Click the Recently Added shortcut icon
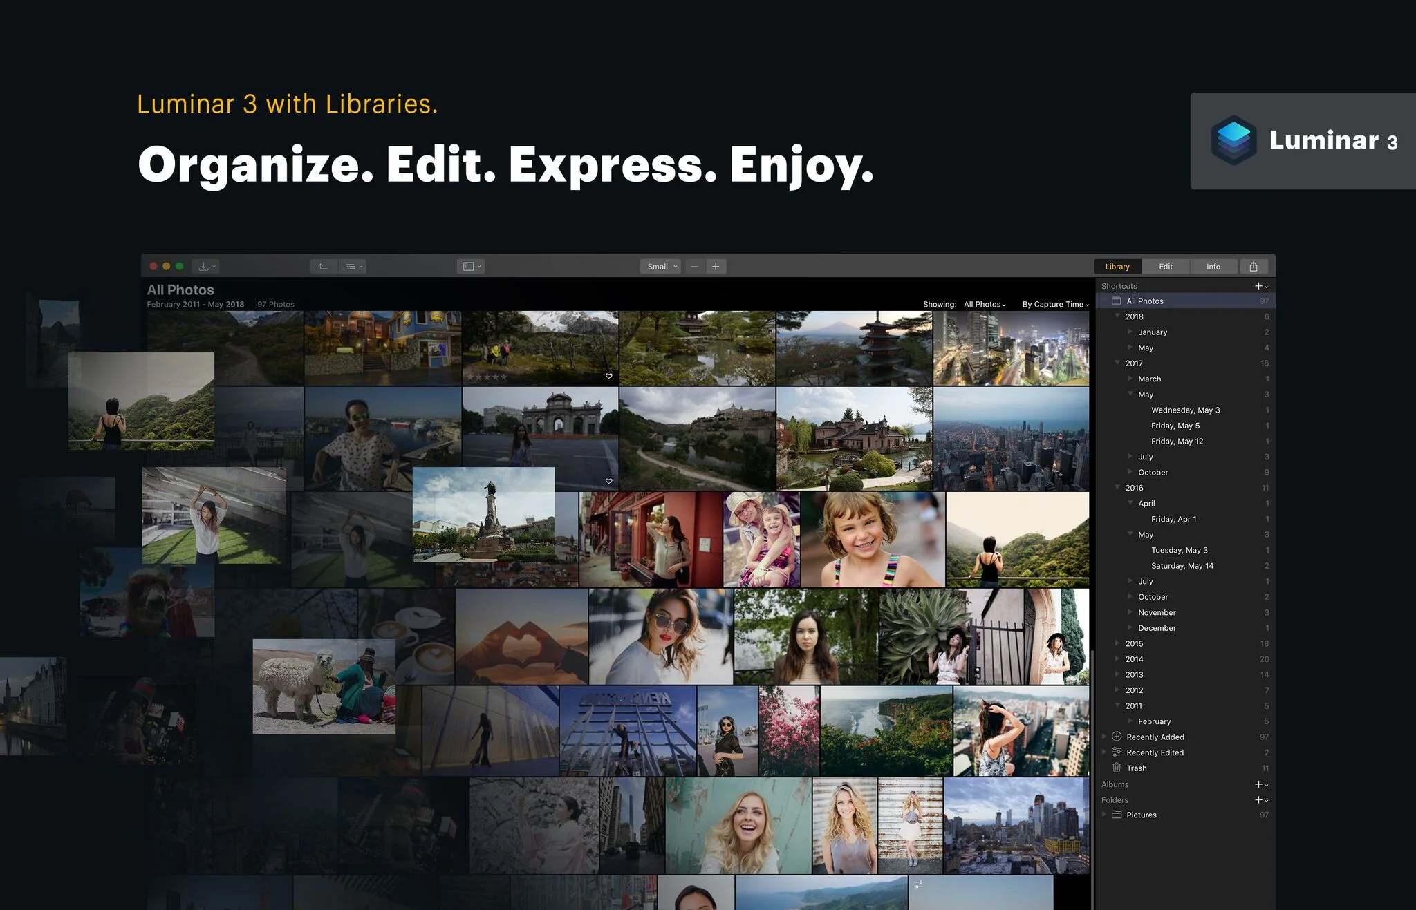The height and width of the screenshot is (910, 1416). click(x=1117, y=737)
